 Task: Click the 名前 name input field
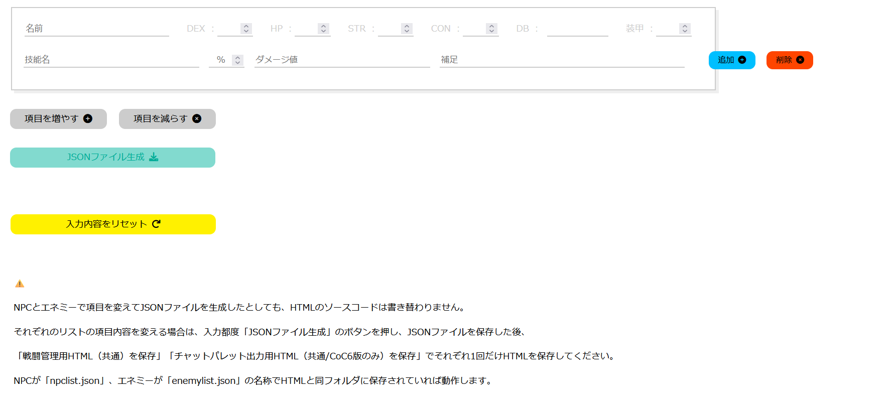[x=96, y=29]
